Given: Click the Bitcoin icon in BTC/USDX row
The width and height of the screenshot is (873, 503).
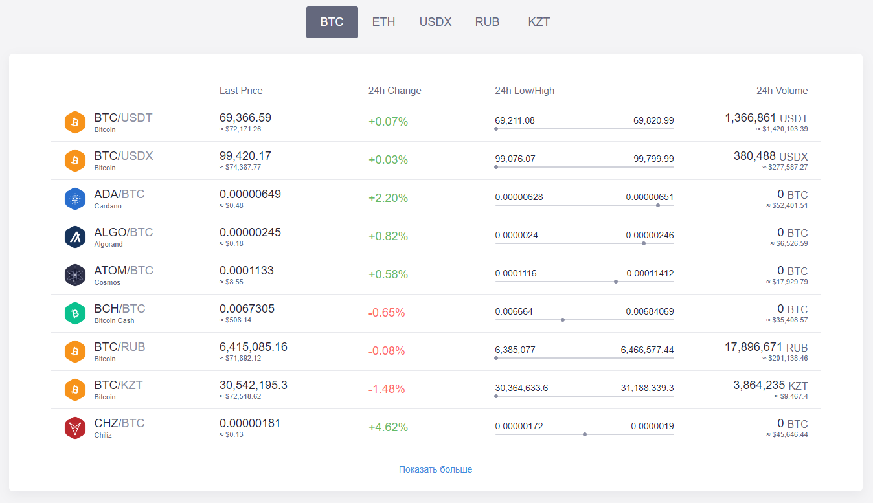Looking at the screenshot, I should 75,161.
